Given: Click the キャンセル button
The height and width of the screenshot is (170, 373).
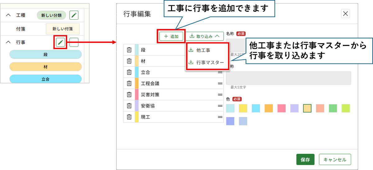Looking at the screenshot, I should tap(335, 159).
